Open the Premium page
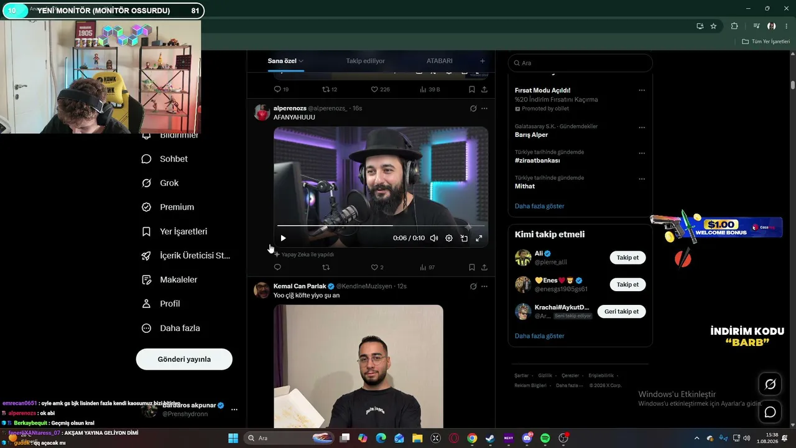 168,207
